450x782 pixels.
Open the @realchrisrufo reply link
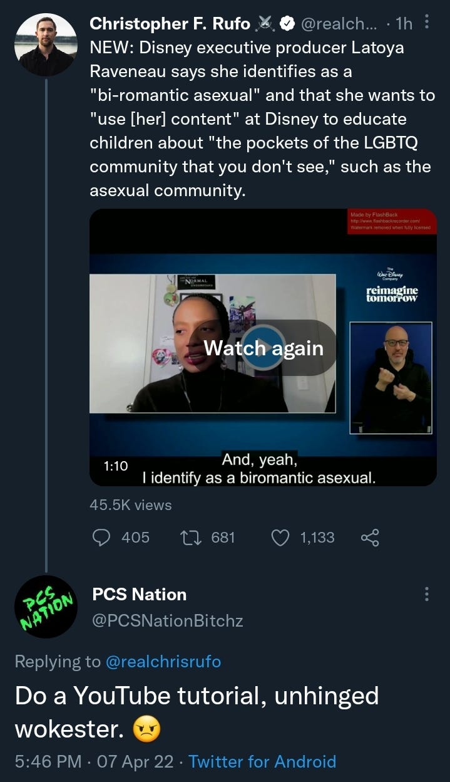click(x=163, y=661)
